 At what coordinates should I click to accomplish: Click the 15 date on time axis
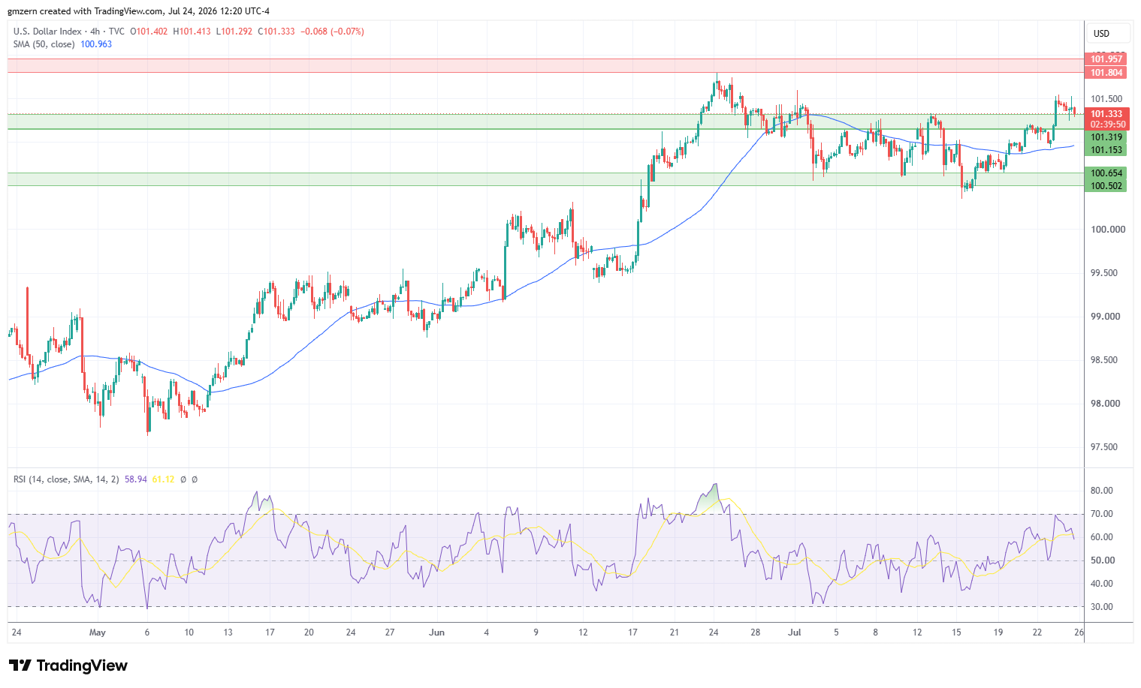(x=956, y=632)
